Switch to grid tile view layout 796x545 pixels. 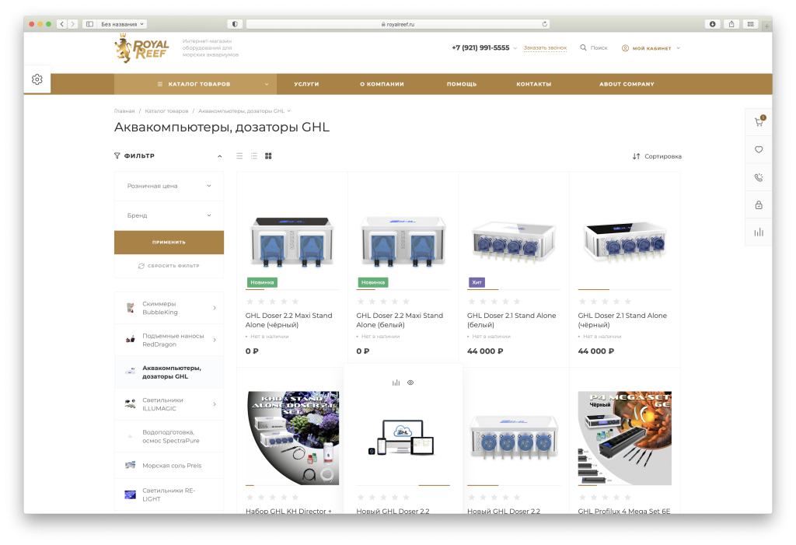268,156
